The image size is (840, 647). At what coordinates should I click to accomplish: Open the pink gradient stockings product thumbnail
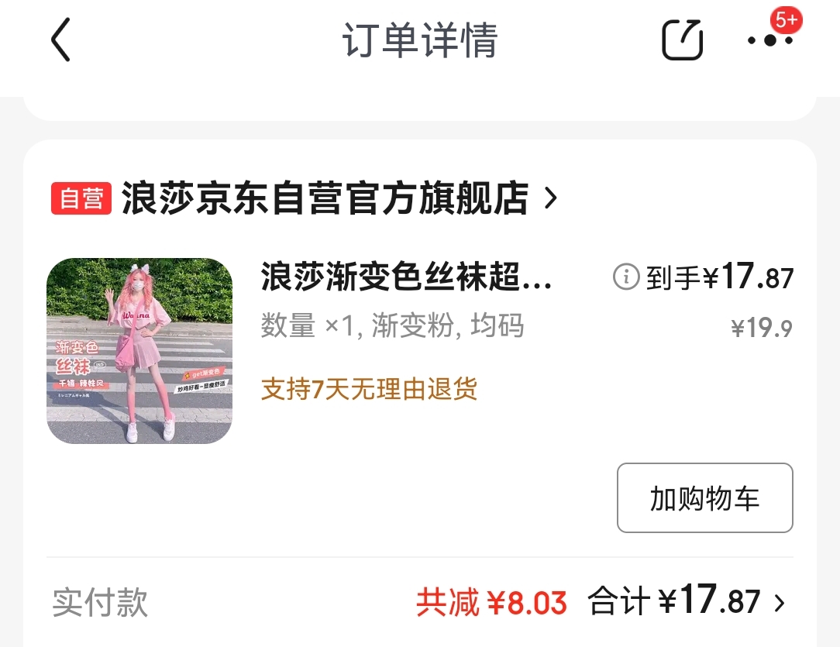(x=139, y=351)
